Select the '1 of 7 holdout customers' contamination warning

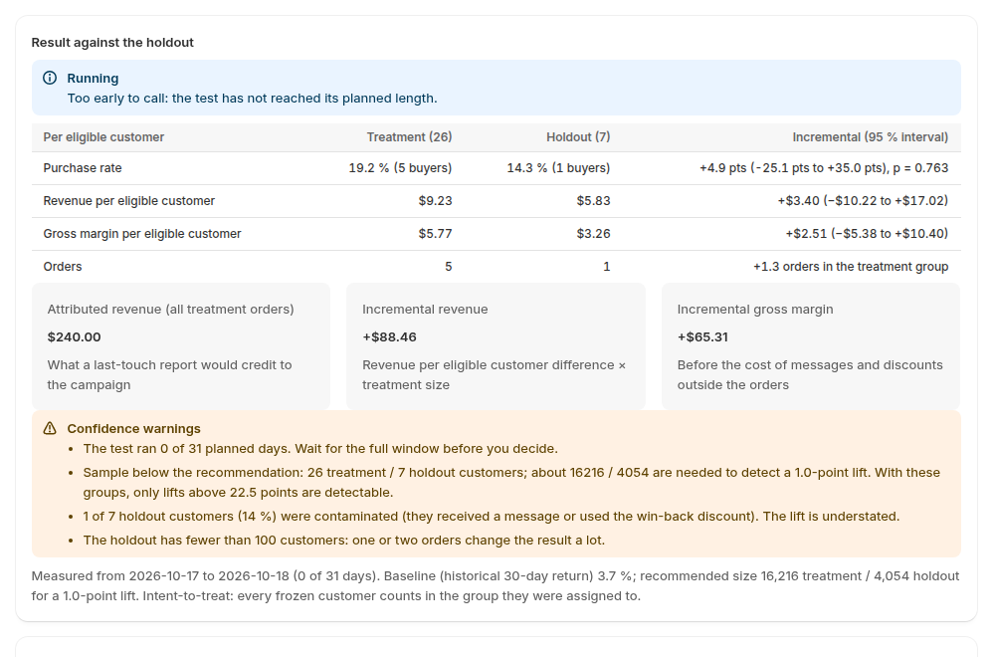point(492,516)
